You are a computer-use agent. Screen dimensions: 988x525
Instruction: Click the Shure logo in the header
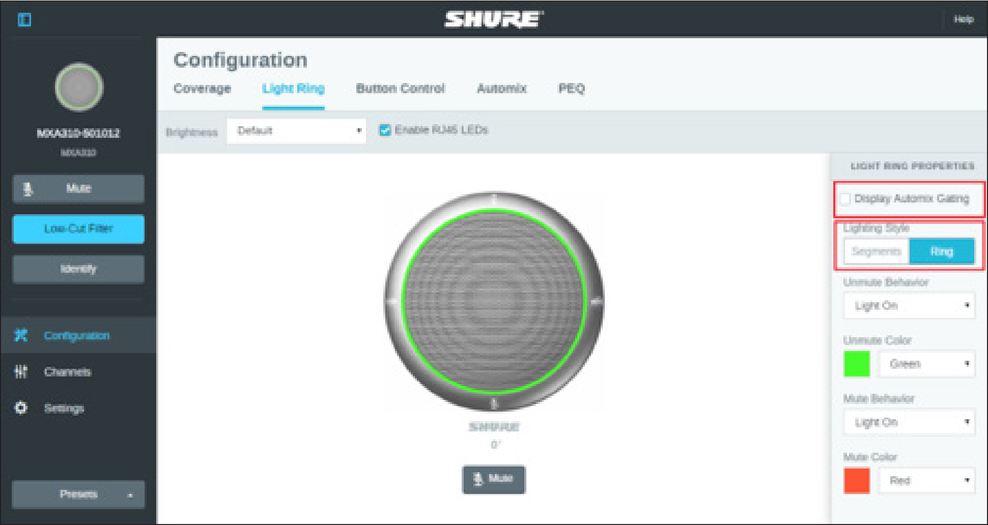click(492, 19)
